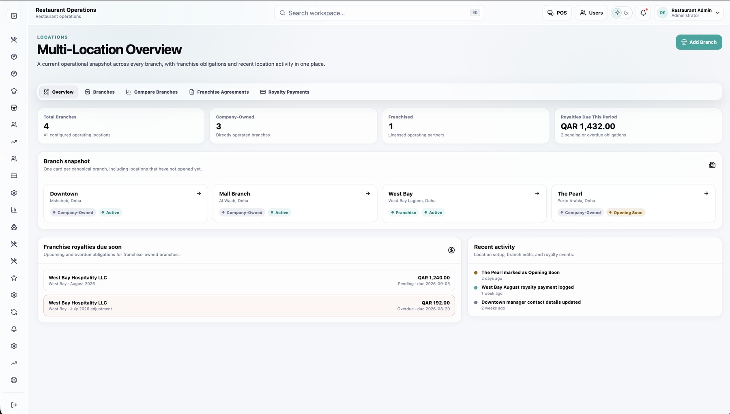Screen dimensions: 730x414
Task: Click the logout icon at sidebar bottom
Action: (x=14, y=405)
